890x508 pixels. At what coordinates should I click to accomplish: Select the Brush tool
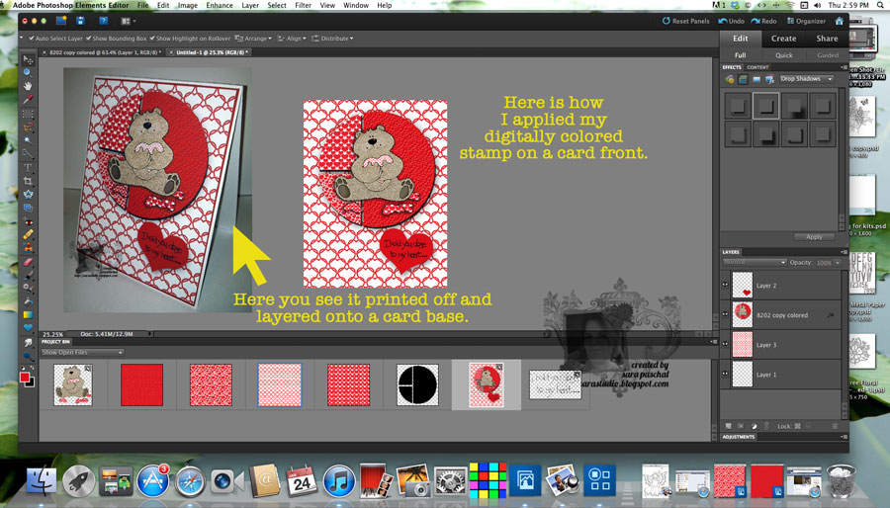coord(28,275)
